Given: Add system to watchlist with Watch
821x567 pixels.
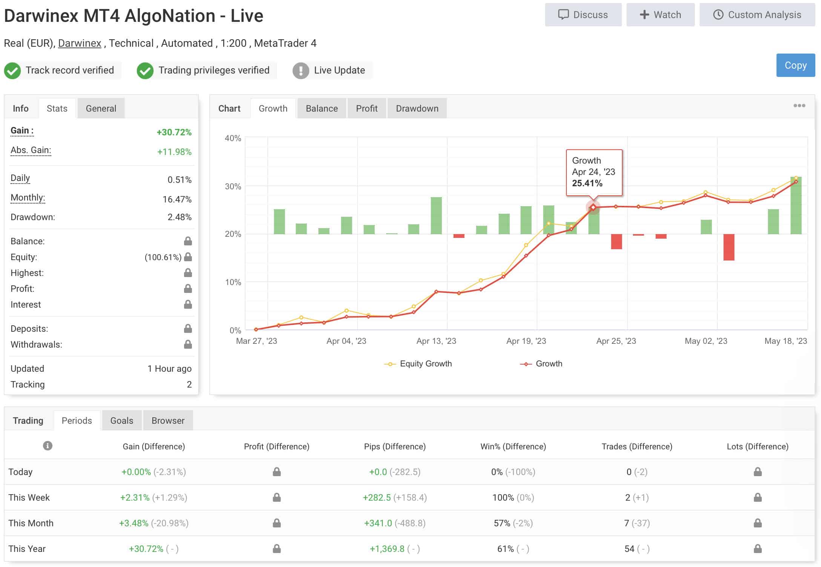Looking at the screenshot, I should click(x=660, y=15).
